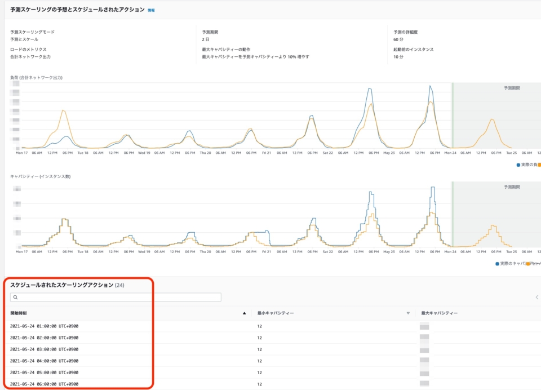Click the 開始時刻 column header label

point(18,313)
